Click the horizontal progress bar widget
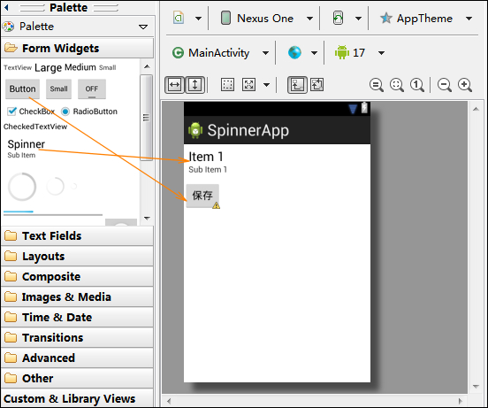This screenshot has height=408, width=488. coord(53,212)
